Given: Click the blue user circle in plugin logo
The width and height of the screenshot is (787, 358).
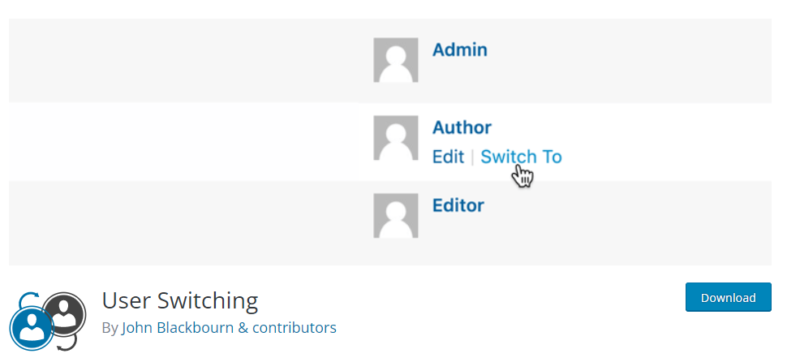Looking at the screenshot, I should pyautogui.click(x=32, y=328).
